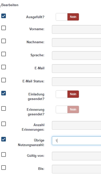Check the Erinnerung gesendet? checkbox
The height and width of the screenshot is (176, 101).
[4, 108]
